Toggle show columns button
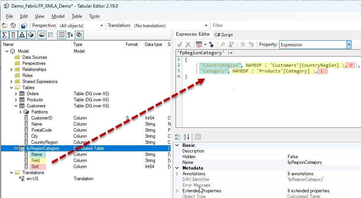Screen dimensions: 361x198 pos(13,35)
